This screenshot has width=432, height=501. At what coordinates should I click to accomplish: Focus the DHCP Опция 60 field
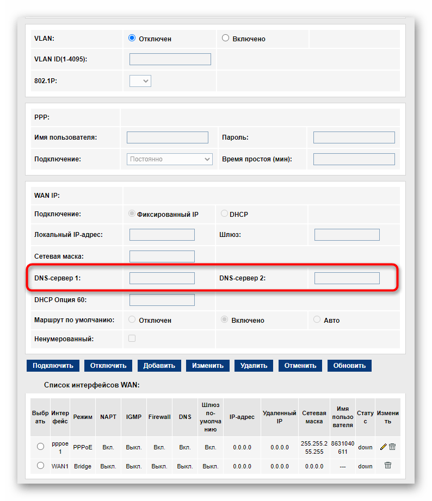tap(162, 300)
